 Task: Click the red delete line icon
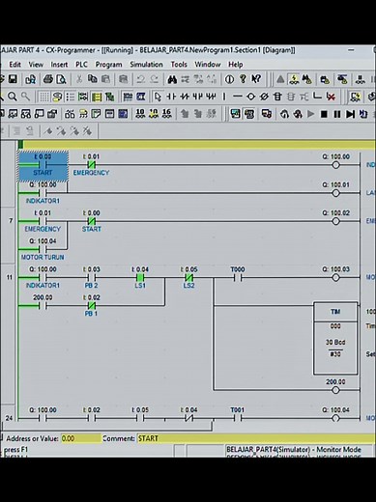(331, 97)
